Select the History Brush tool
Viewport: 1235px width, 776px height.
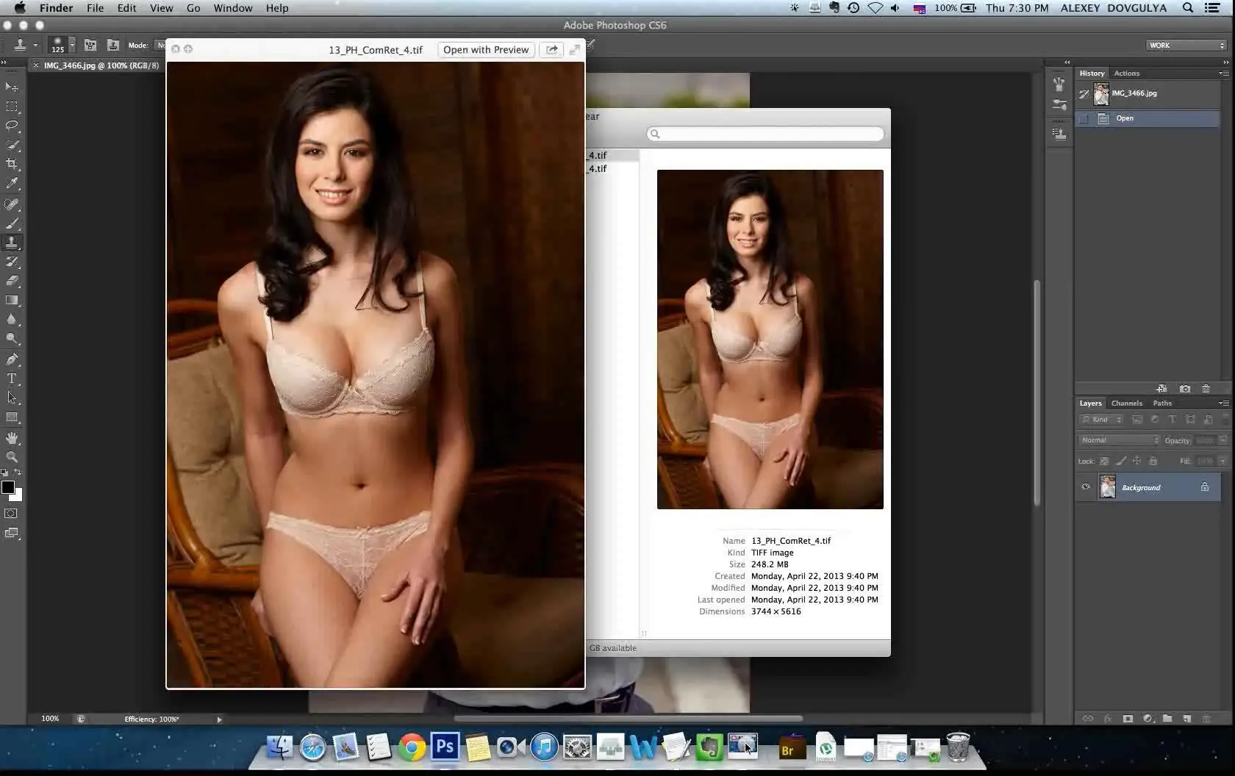tap(12, 262)
